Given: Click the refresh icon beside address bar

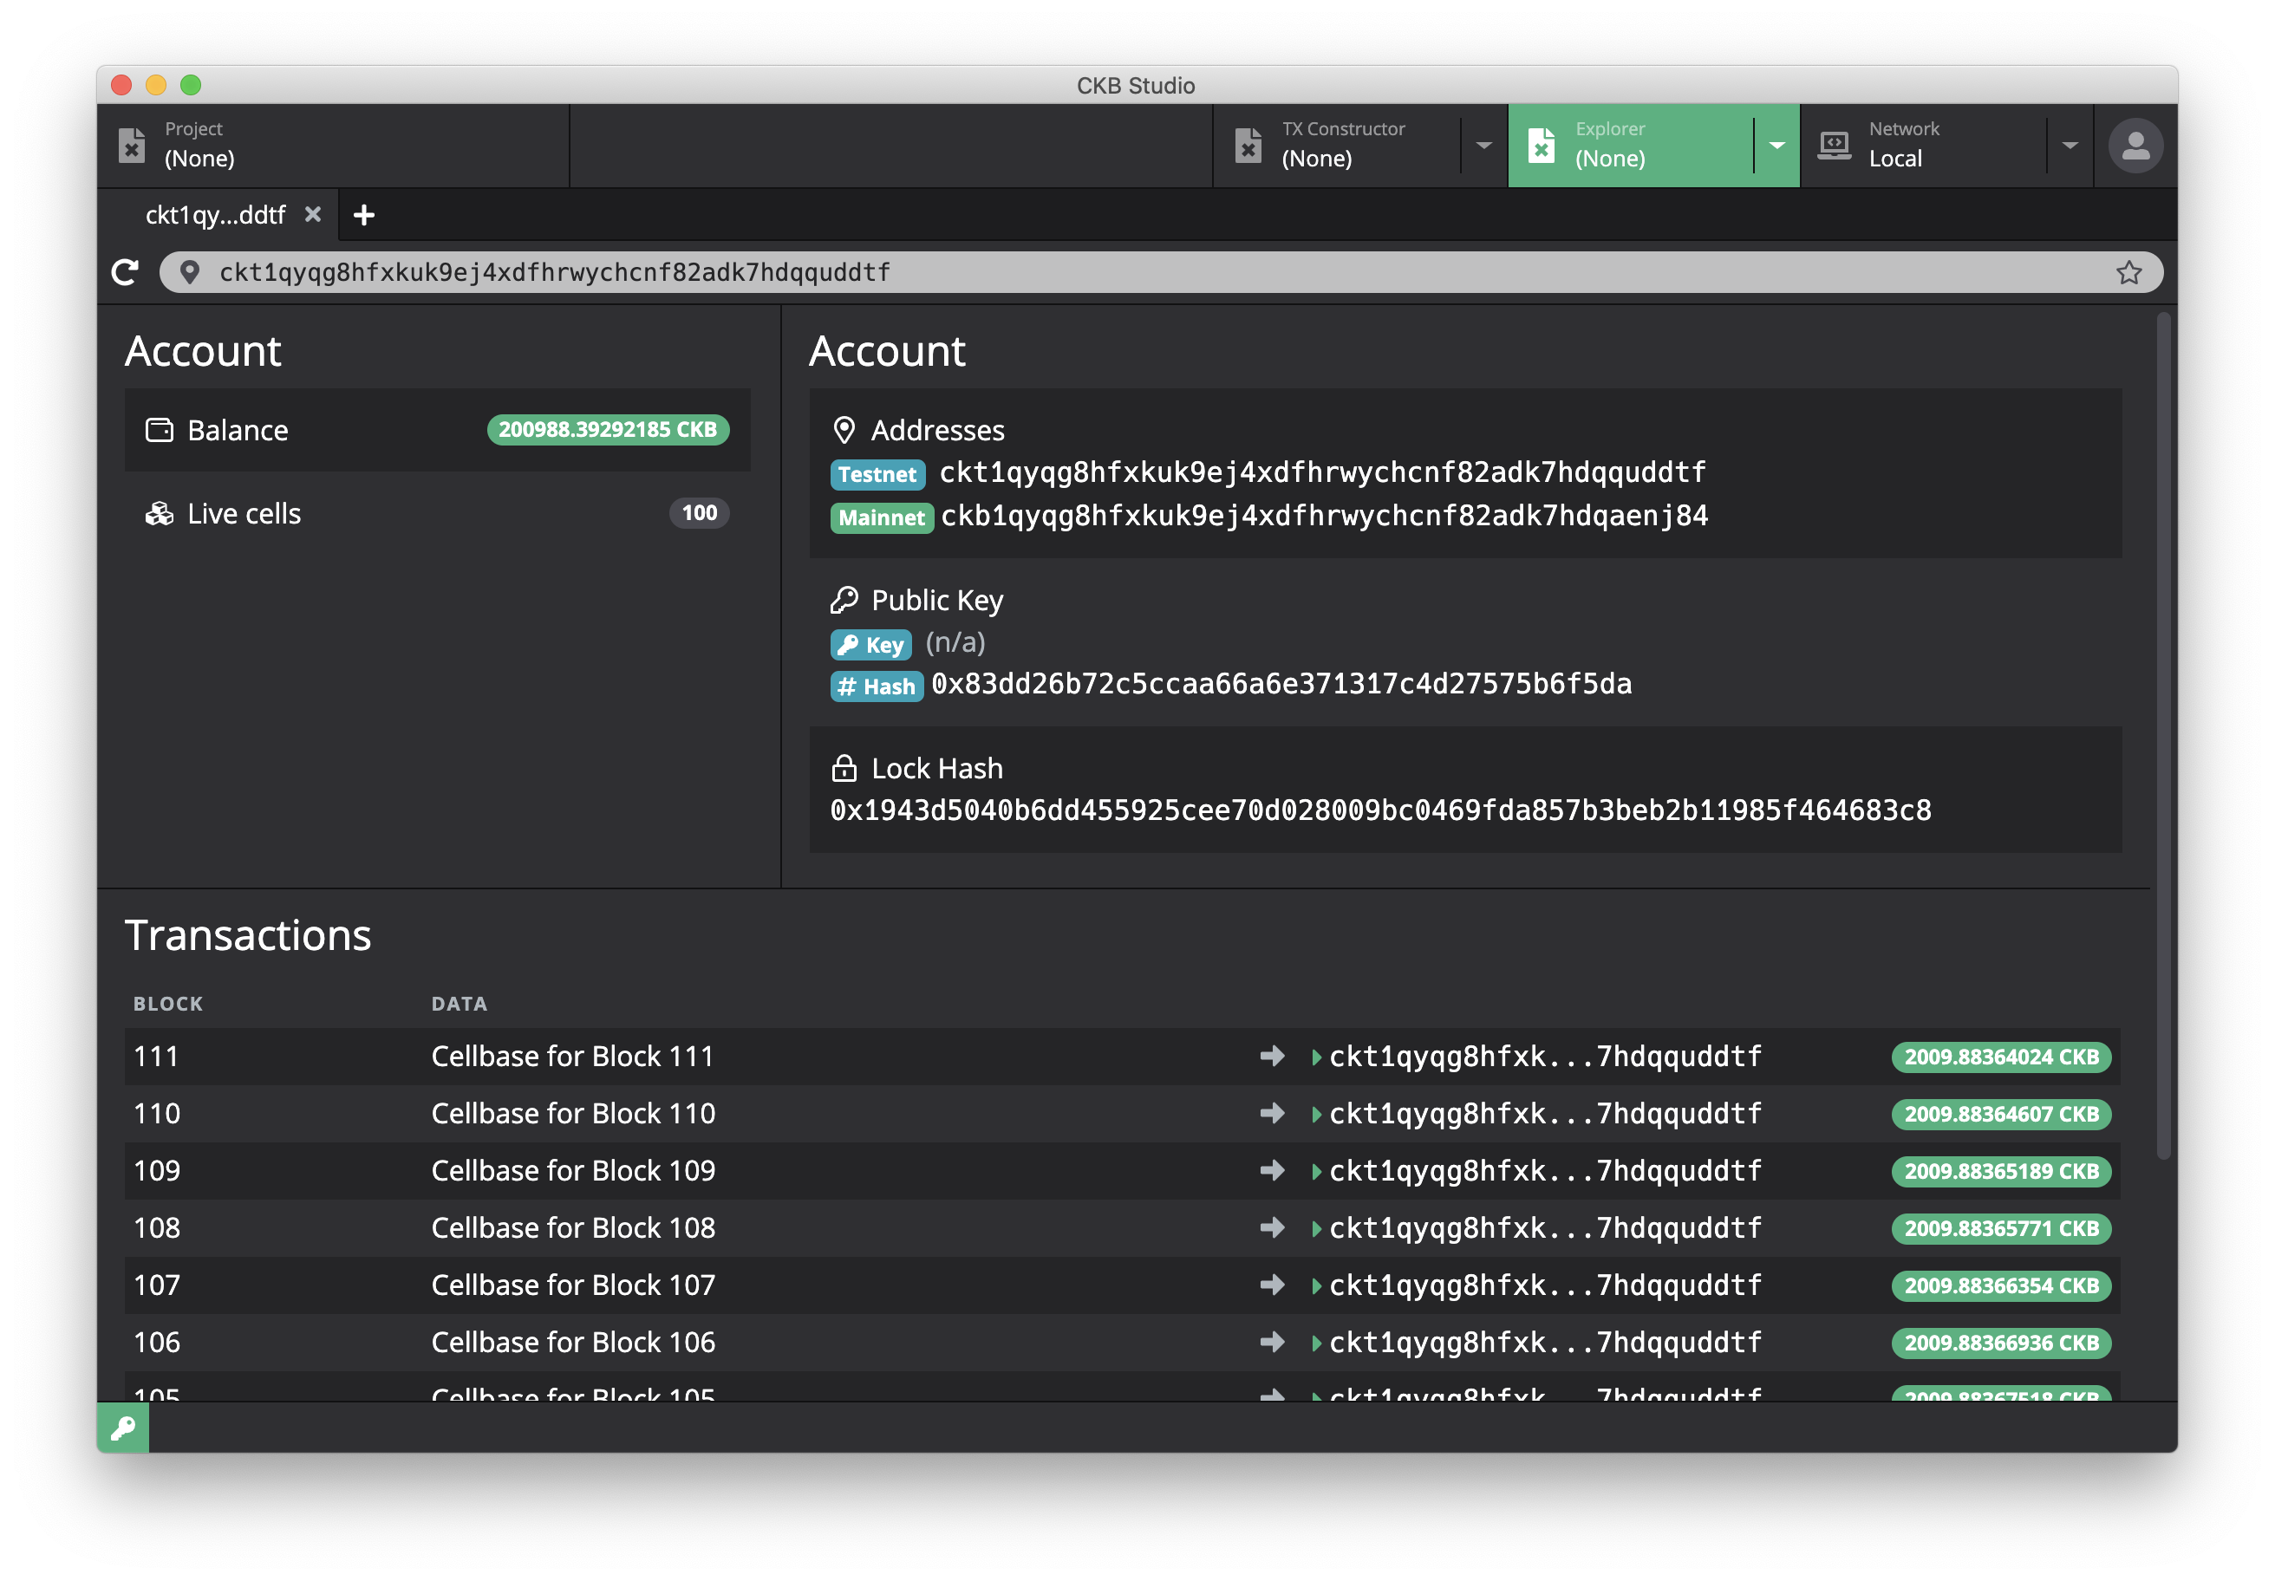Looking at the screenshot, I should click(x=125, y=272).
